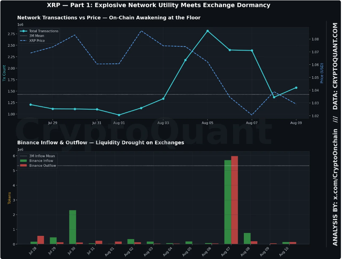This screenshot has height=259, width=342.
Task: Click the '1.00' tick on Tx Count axis
Action: tap(11, 114)
